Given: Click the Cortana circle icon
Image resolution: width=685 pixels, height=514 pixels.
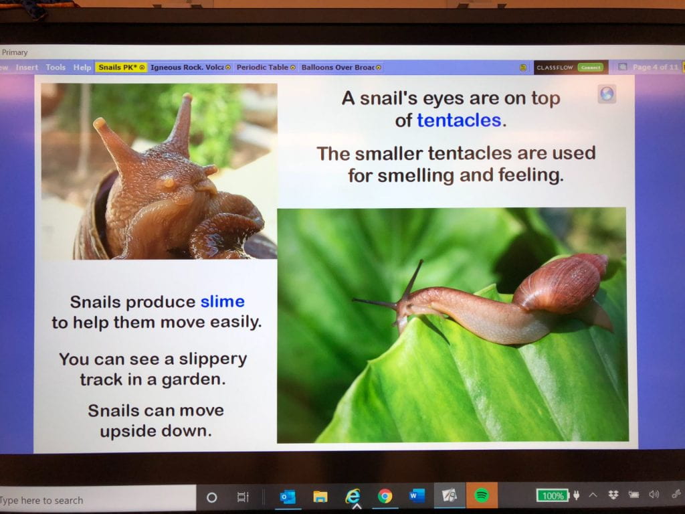Looking at the screenshot, I should click(212, 497).
